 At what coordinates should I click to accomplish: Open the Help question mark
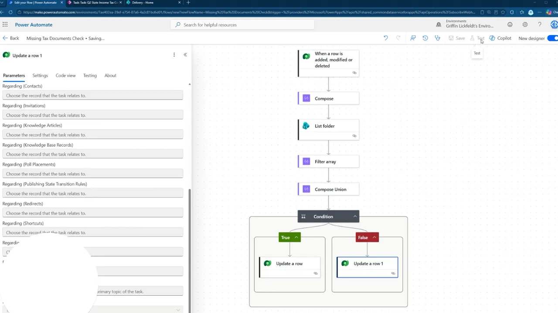[x=540, y=25]
